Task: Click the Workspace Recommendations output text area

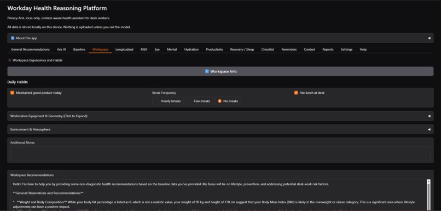Action: [218, 195]
